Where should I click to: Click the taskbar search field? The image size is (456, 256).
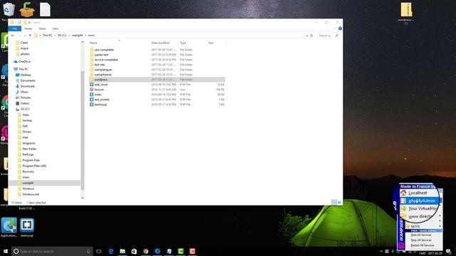[52, 251]
